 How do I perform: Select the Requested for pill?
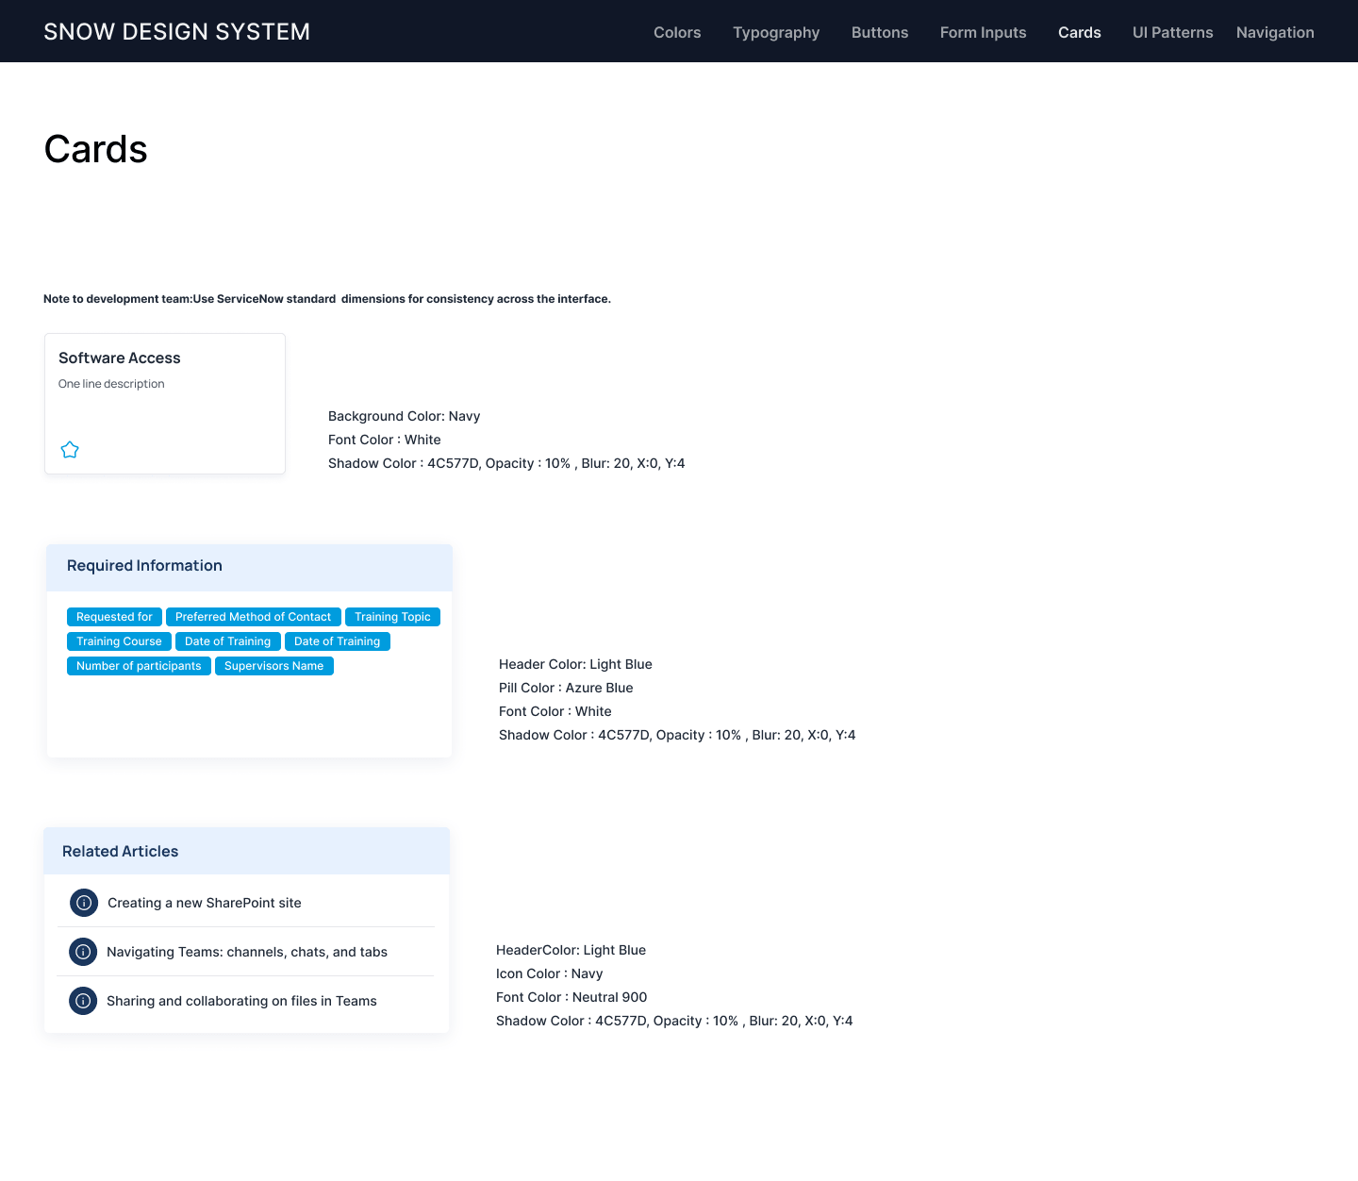(114, 617)
